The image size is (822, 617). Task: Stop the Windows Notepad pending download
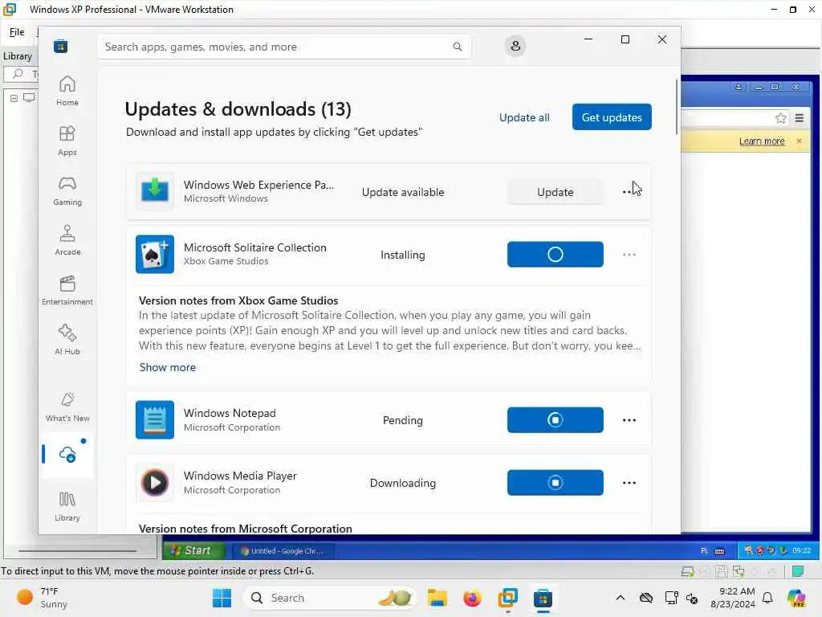555,419
